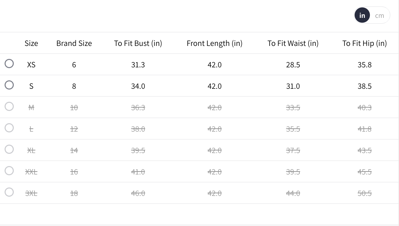Click brand size 8 in S row
Image resolution: width=399 pixels, height=226 pixels.
[x=74, y=86]
